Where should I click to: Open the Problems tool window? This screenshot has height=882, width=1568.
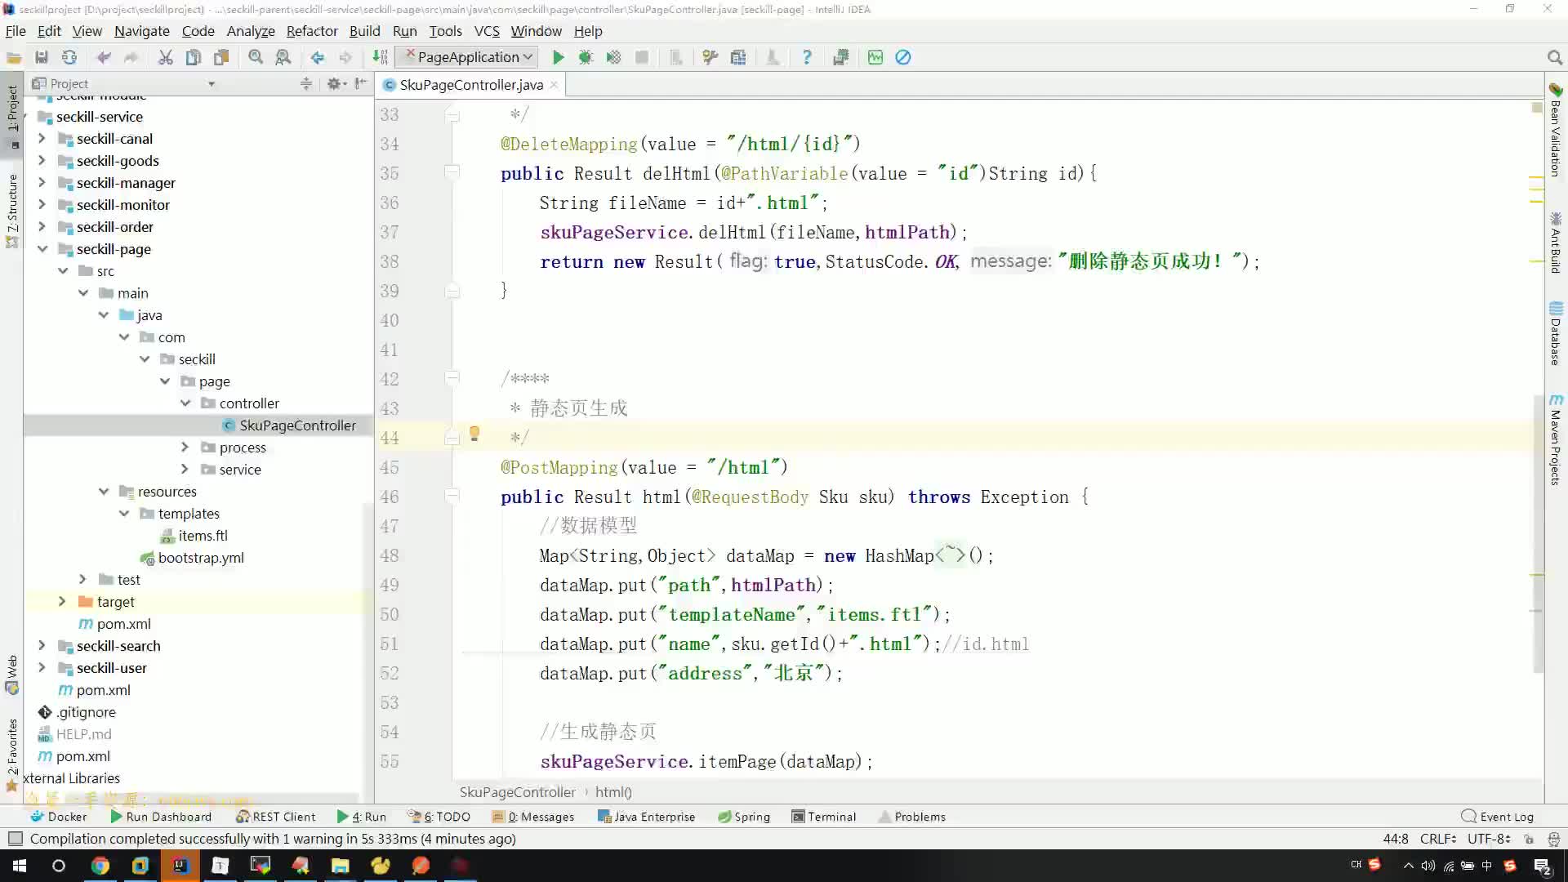[912, 817]
